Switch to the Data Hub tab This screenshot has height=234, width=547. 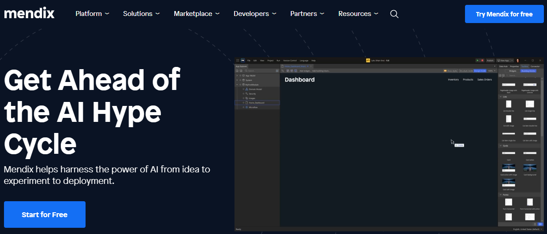point(503,66)
